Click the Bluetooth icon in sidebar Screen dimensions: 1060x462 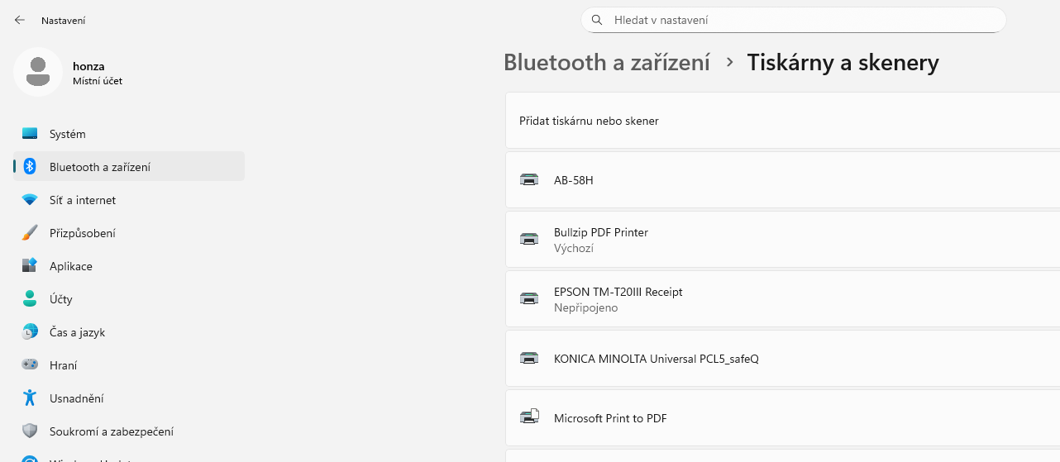[x=30, y=167]
